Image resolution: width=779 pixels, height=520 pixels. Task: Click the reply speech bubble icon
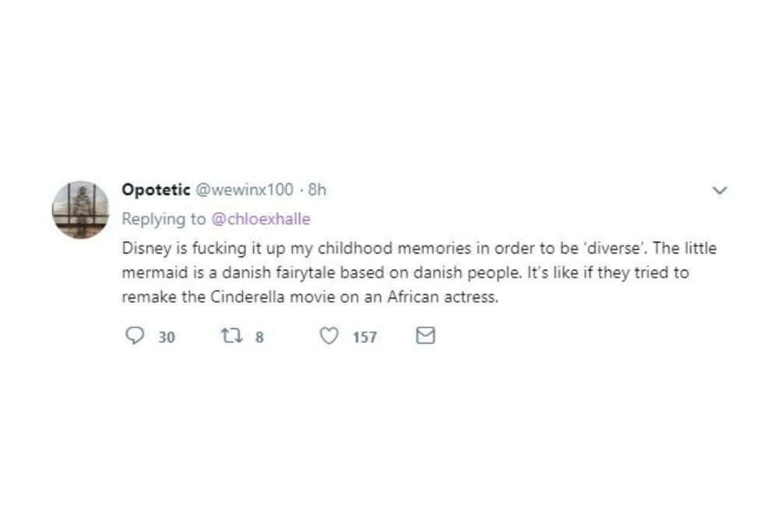coord(136,336)
